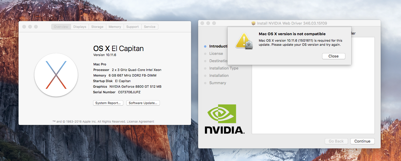This screenshot has width=401, height=161.
Task: Open System Report in About This Mac
Action: tap(108, 103)
